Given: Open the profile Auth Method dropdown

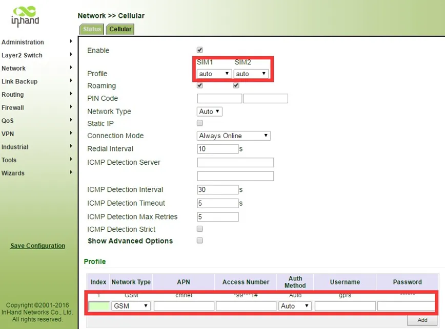Looking at the screenshot, I should click(295, 306).
